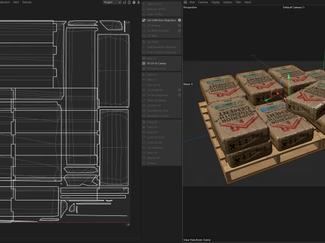Image resolution: width=325 pixels, height=243 pixels.
Task: Click the lock icon in UV toolbar
Action: (x=129, y=2)
